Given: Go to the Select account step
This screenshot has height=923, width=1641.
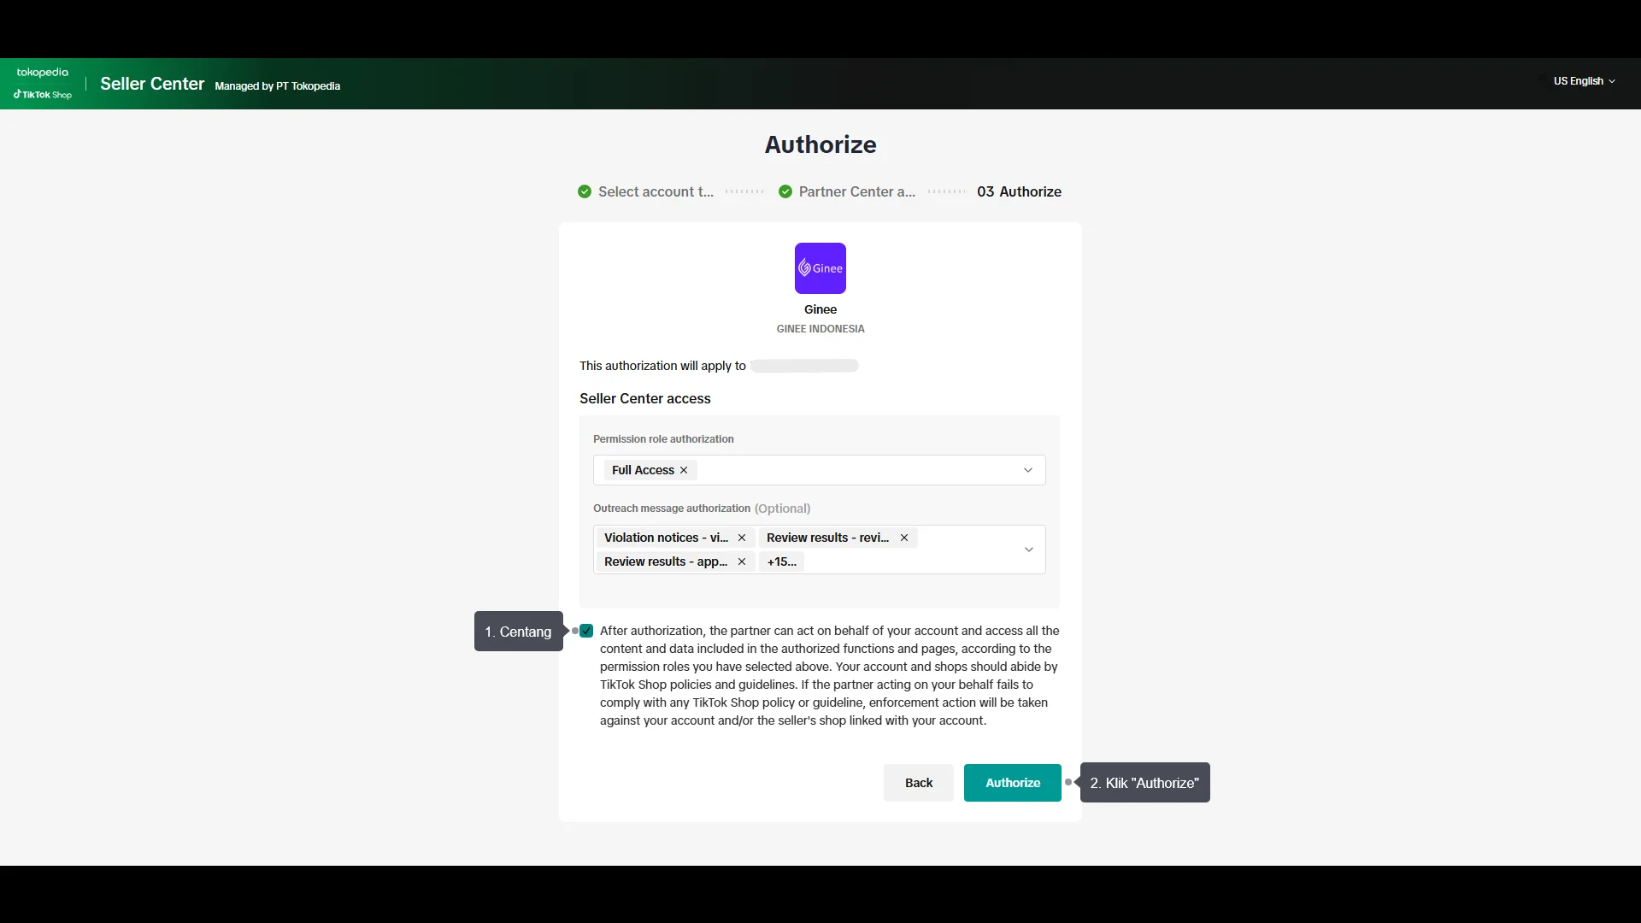Looking at the screenshot, I should click(656, 191).
